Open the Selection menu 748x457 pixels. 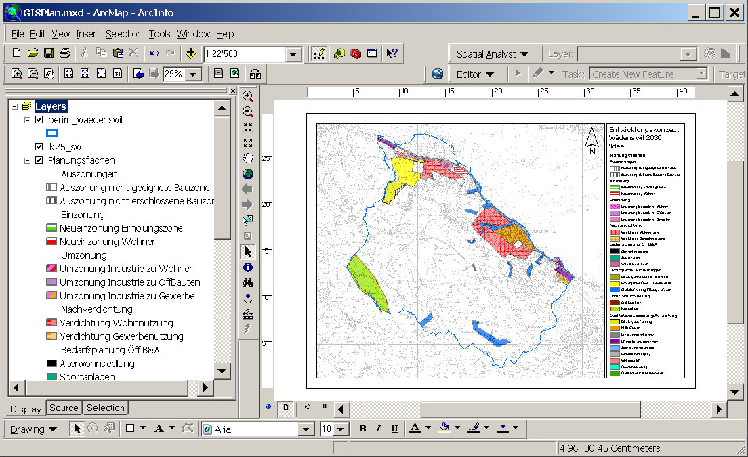pos(124,34)
